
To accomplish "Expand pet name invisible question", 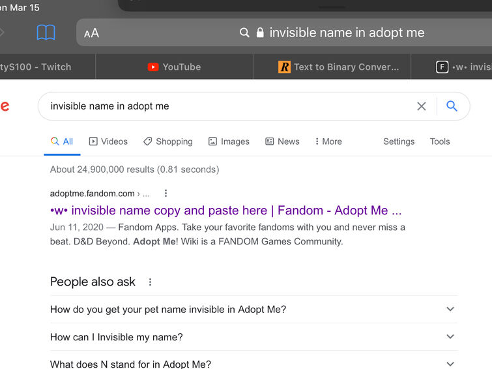I will pos(450,310).
